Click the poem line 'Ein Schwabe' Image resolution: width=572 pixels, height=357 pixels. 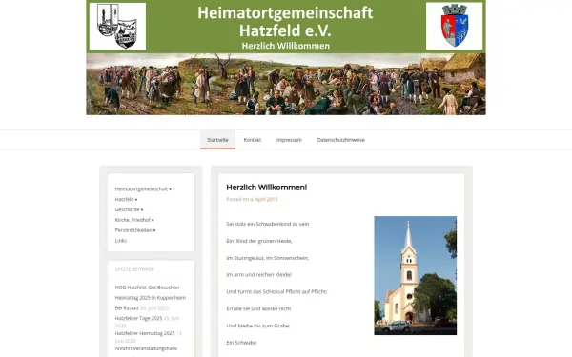pos(241,343)
